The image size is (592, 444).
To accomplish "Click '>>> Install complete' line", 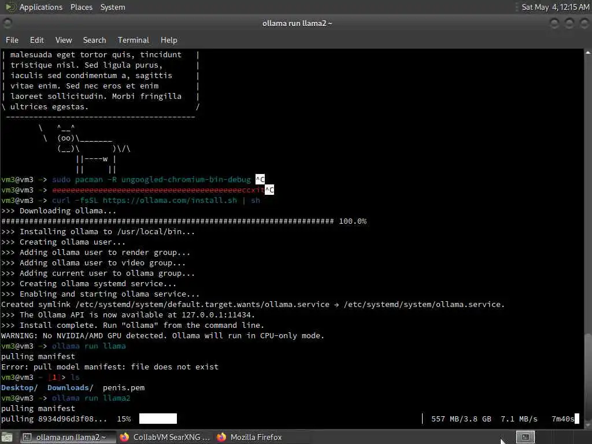I will [x=132, y=325].
